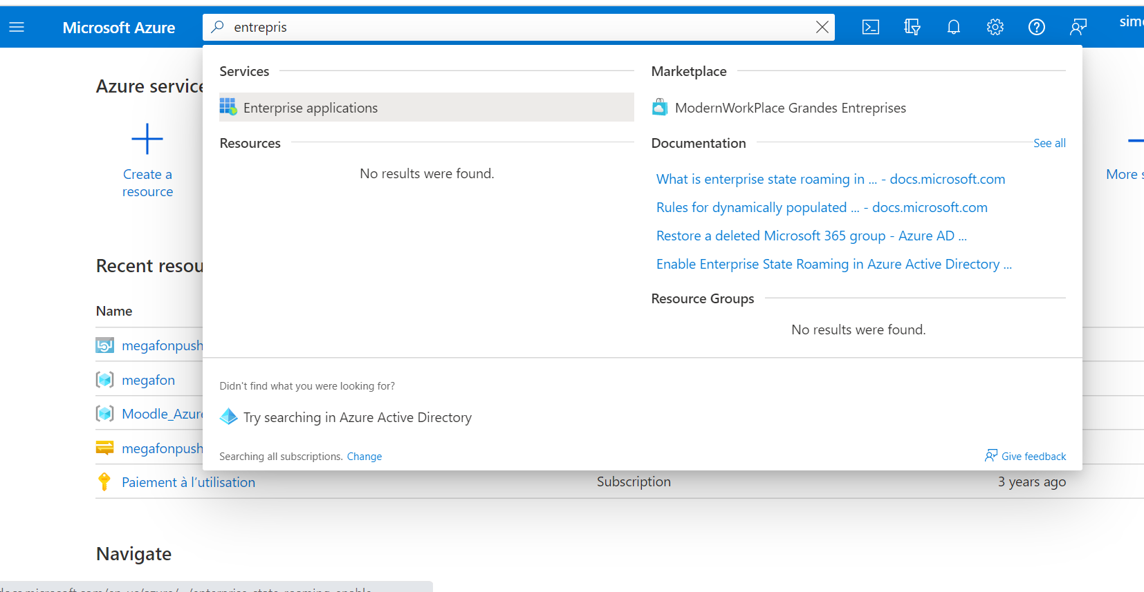Image resolution: width=1144 pixels, height=592 pixels.
Task: Click the Resources section heading
Action: pos(250,143)
